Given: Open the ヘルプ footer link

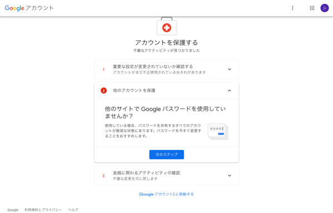Looking at the screenshot, I should point(73,210).
